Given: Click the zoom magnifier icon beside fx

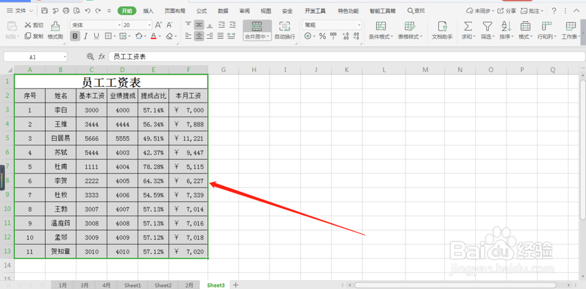Looking at the screenshot, I should (x=90, y=56).
